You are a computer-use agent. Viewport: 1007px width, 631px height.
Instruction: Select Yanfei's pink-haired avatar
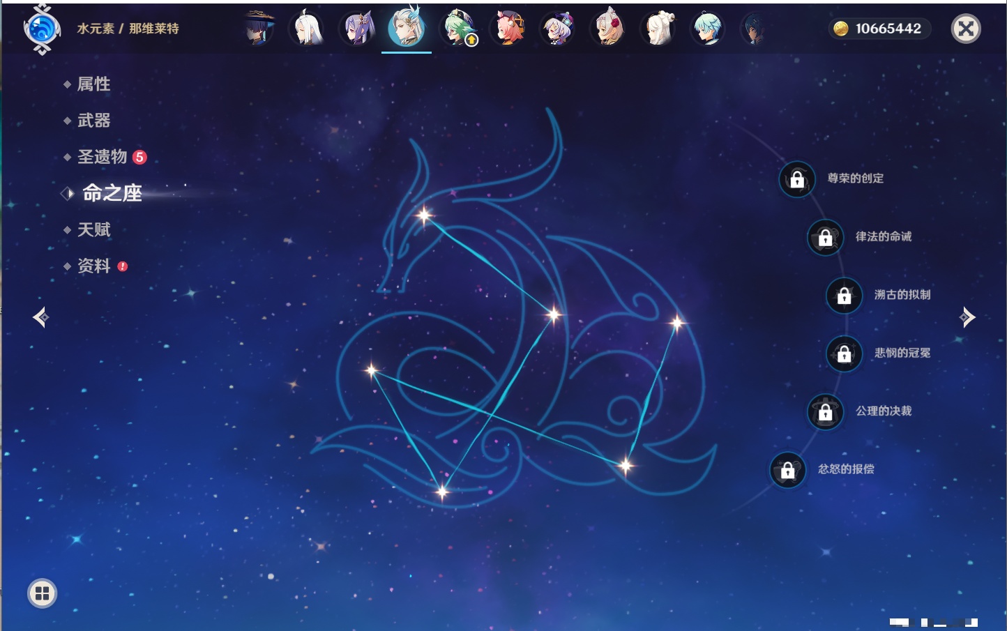click(x=508, y=29)
